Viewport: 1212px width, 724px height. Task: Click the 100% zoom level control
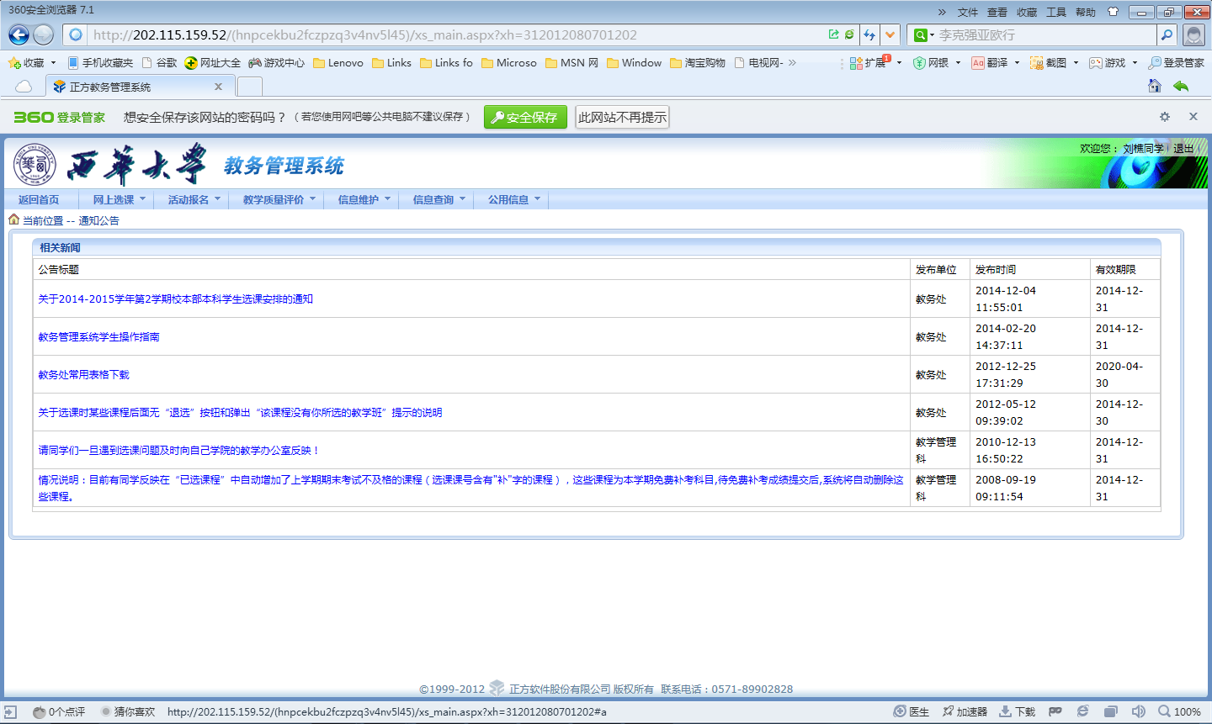(1180, 711)
